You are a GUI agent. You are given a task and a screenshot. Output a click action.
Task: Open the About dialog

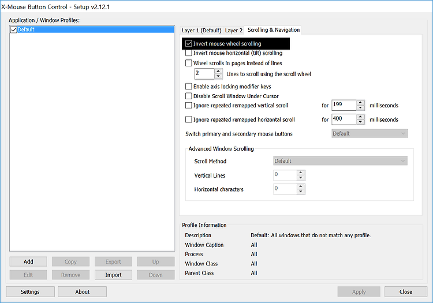[x=83, y=291]
